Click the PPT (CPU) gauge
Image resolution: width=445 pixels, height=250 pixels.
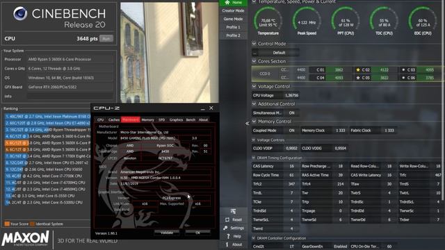coord(346,20)
